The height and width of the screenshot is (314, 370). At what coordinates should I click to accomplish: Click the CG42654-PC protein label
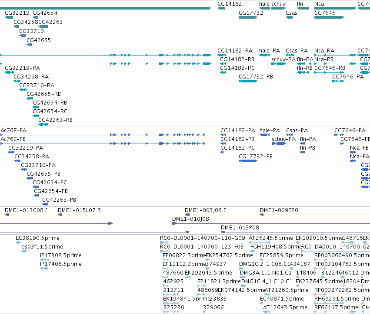[50, 183]
